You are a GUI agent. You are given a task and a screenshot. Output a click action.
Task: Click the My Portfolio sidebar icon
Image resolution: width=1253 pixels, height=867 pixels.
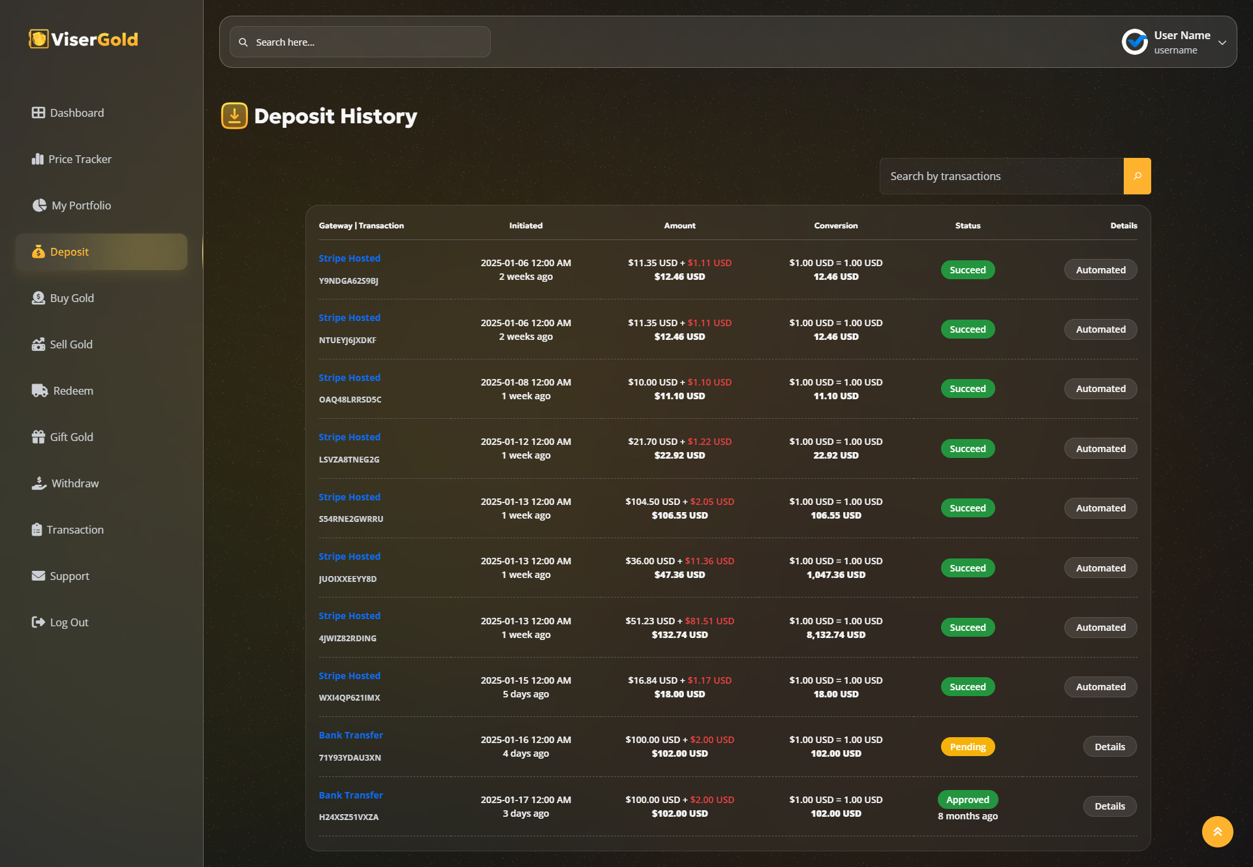click(38, 205)
